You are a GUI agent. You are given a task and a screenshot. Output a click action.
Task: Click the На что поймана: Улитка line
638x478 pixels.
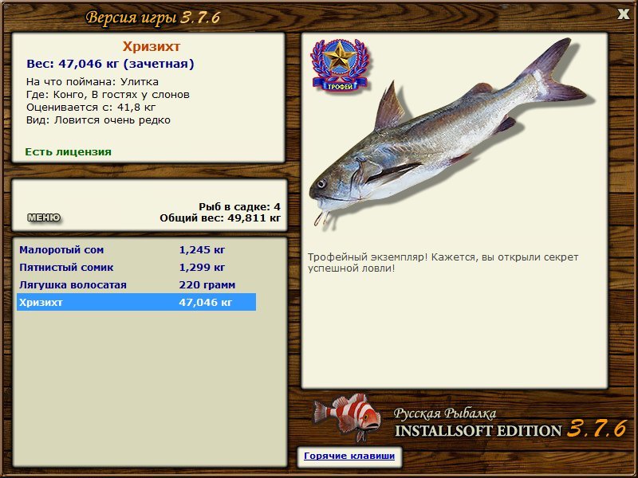pyautogui.click(x=93, y=82)
